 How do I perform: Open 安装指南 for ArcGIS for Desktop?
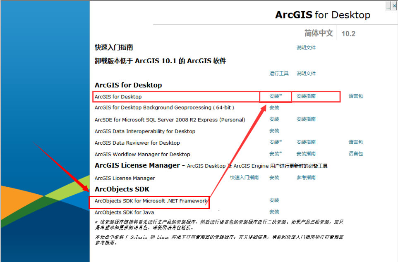[306, 96]
